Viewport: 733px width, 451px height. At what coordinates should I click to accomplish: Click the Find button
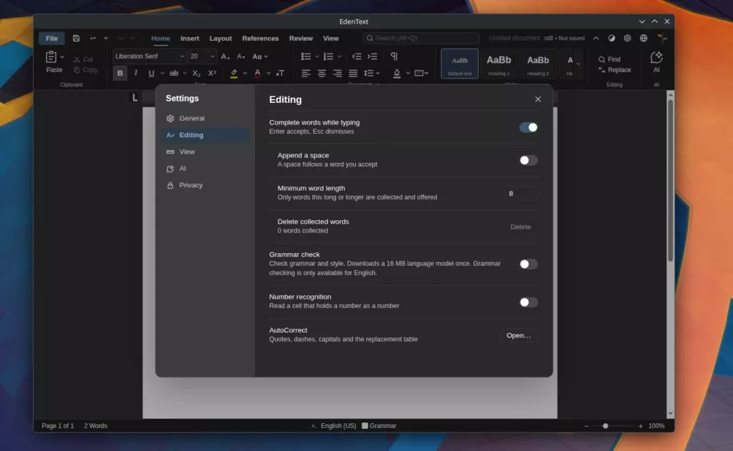[x=610, y=59]
